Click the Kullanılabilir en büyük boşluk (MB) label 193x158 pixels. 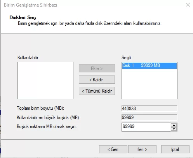coord(48,118)
